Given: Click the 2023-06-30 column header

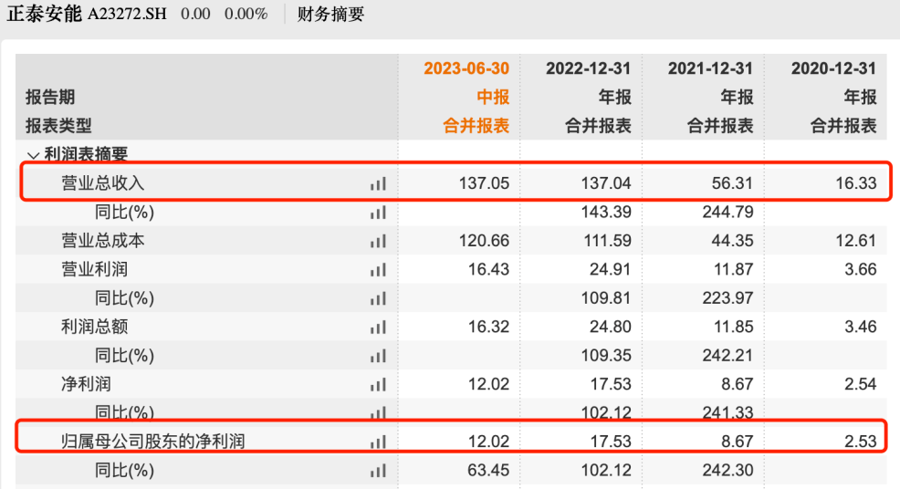Looking at the screenshot, I should (x=466, y=69).
